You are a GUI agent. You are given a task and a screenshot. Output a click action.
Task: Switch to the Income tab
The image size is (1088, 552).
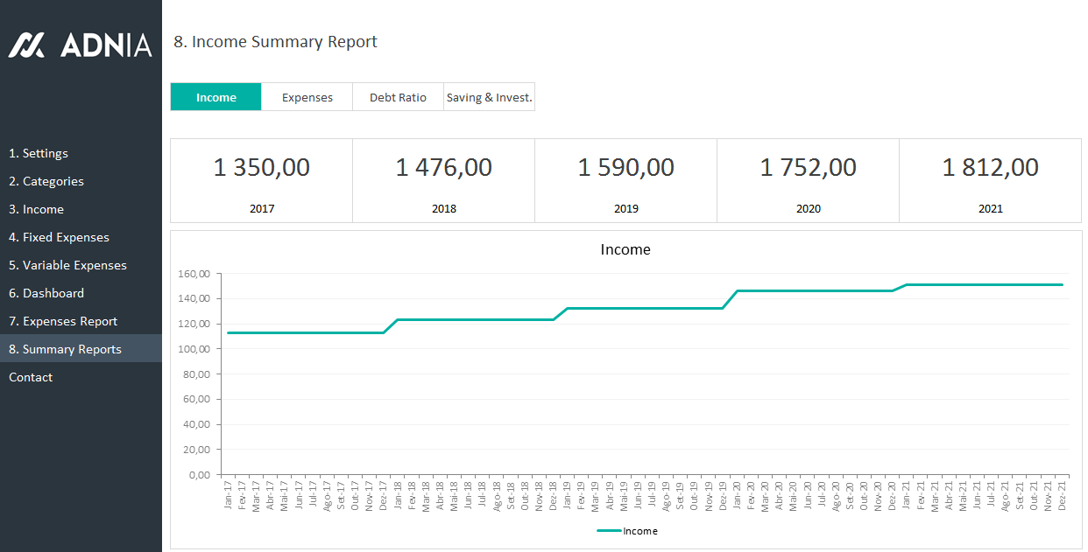tap(215, 97)
